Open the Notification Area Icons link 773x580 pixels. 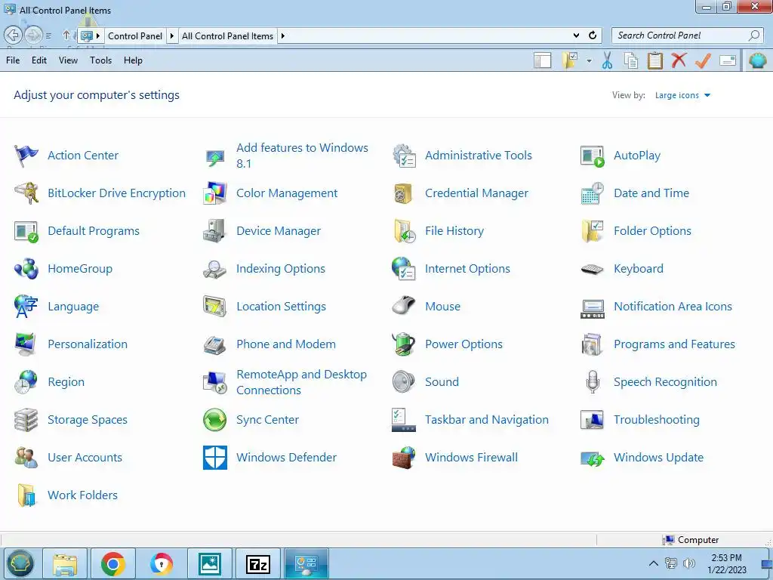(673, 307)
